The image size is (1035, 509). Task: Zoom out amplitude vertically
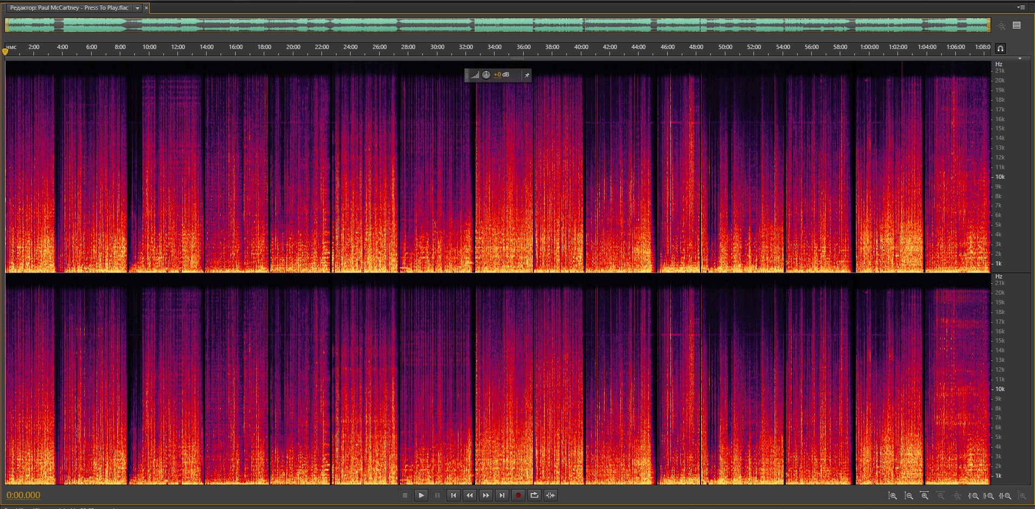click(x=909, y=496)
